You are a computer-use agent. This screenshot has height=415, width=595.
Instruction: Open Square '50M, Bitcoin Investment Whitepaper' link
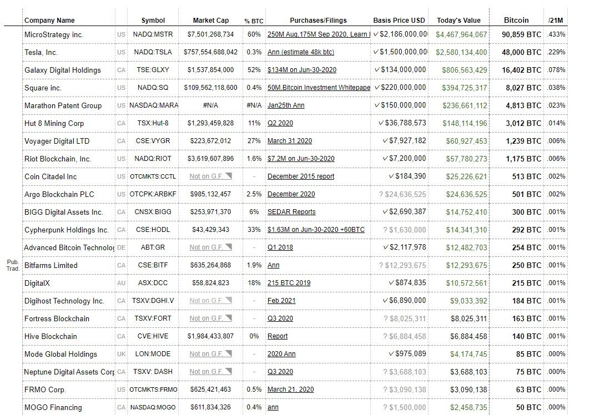coord(319,87)
